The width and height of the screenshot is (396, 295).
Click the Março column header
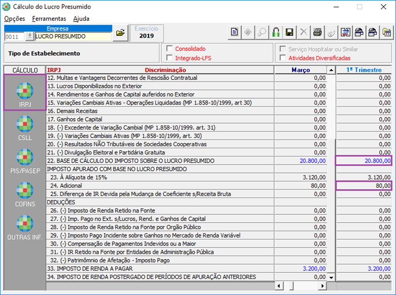tap(300, 70)
